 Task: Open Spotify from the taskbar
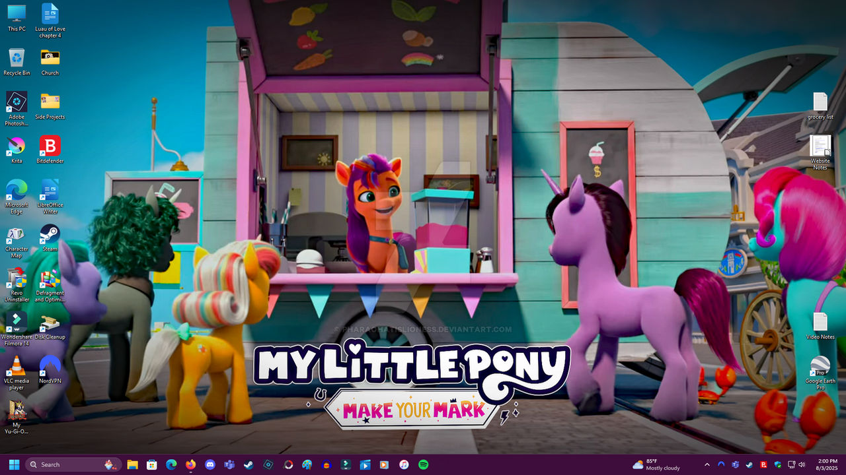tap(423, 464)
